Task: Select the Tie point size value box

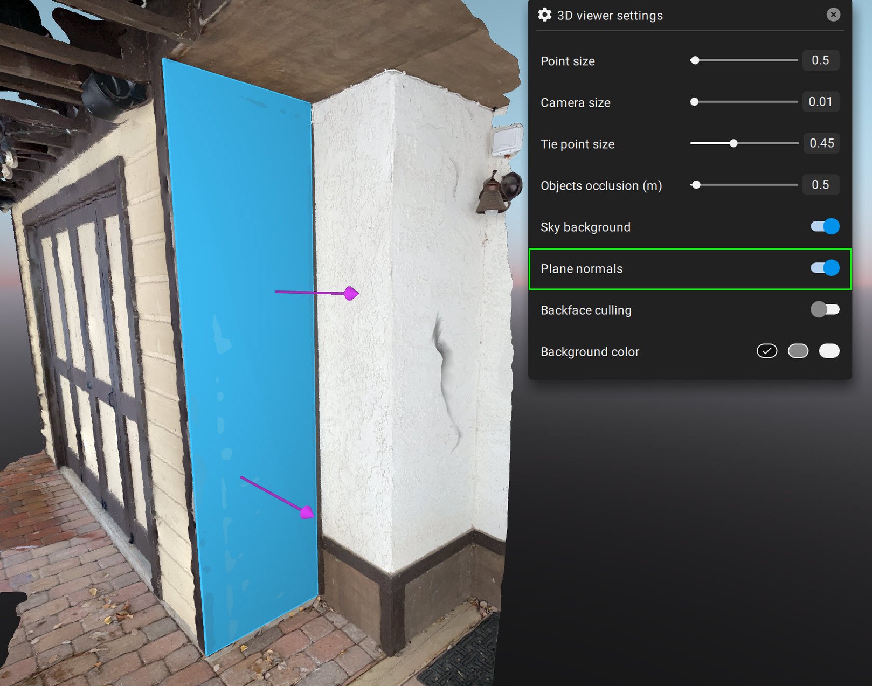Action: (821, 143)
